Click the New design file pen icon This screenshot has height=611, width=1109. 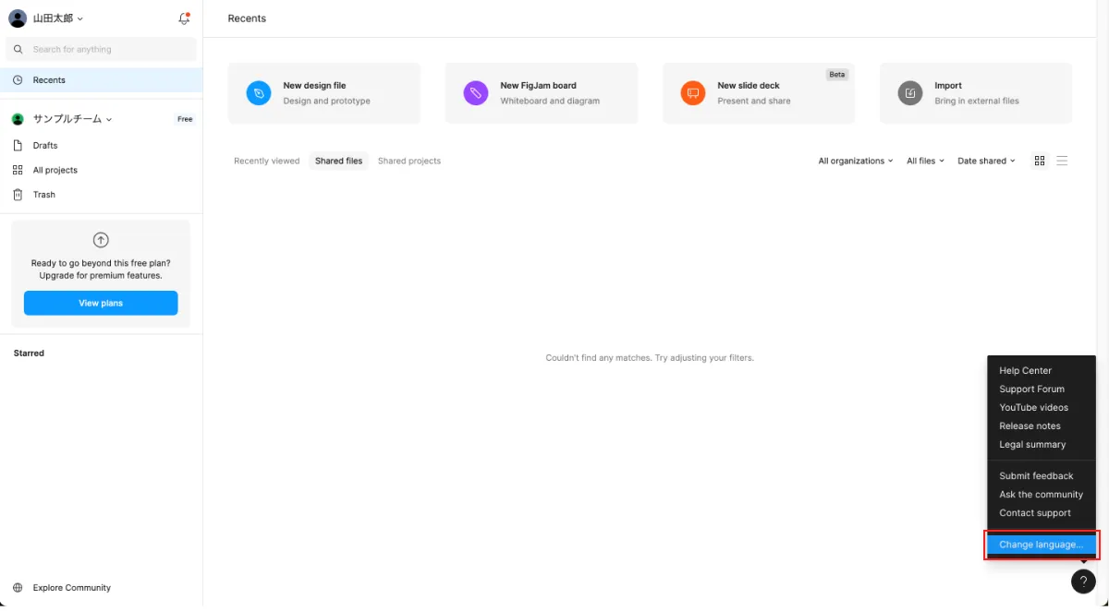pyautogui.click(x=259, y=93)
